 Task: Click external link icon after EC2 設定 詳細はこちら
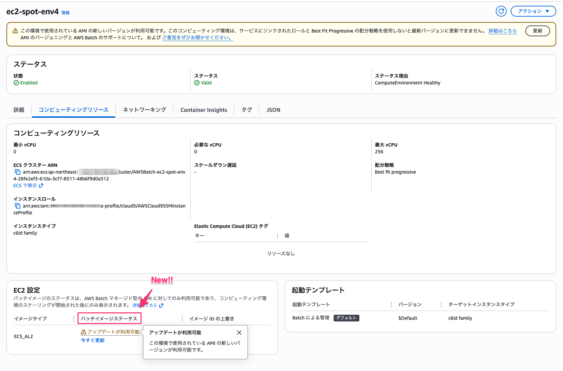click(161, 306)
